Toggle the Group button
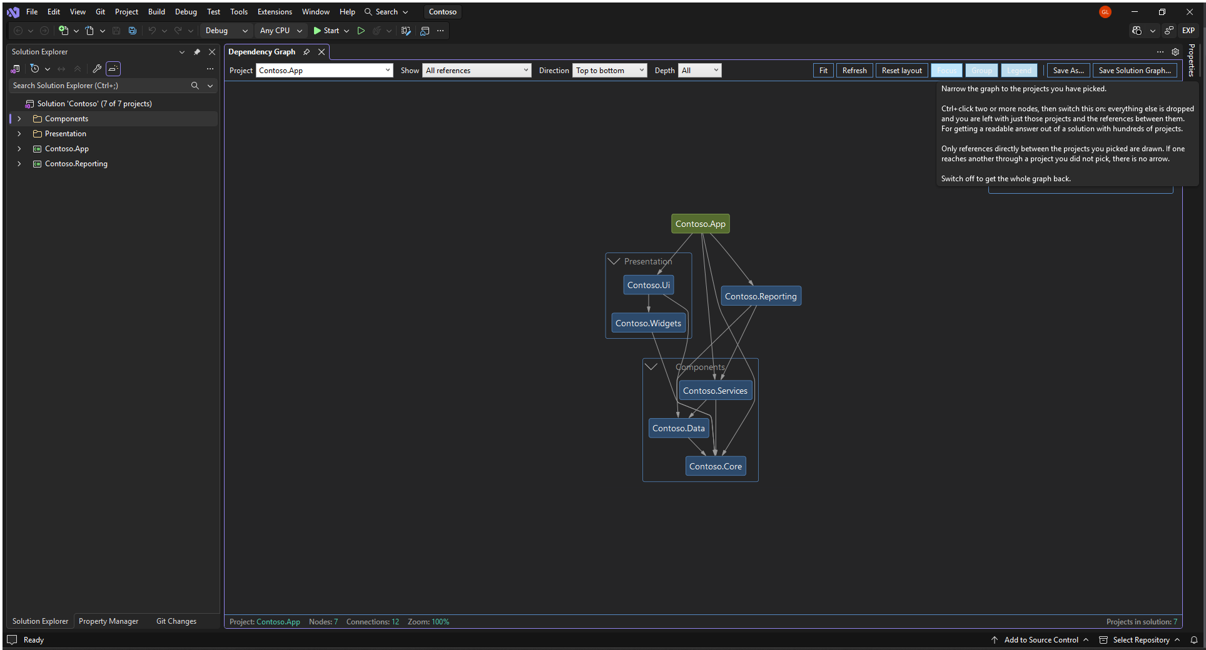The height and width of the screenshot is (650, 1206). click(x=981, y=71)
